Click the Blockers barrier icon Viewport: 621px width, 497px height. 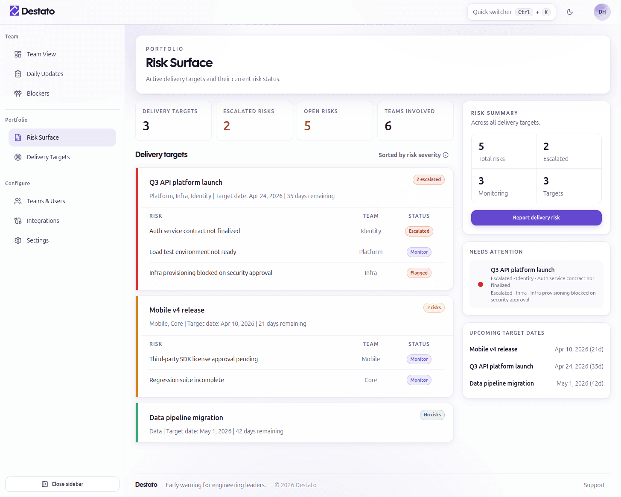18,94
